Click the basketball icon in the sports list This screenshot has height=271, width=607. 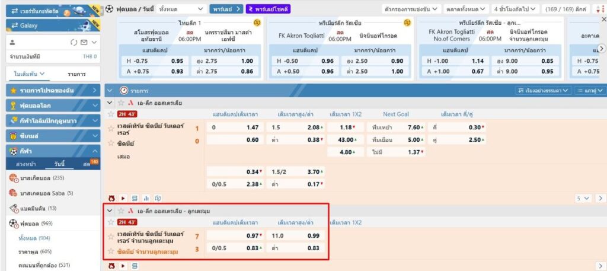point(13,178)
